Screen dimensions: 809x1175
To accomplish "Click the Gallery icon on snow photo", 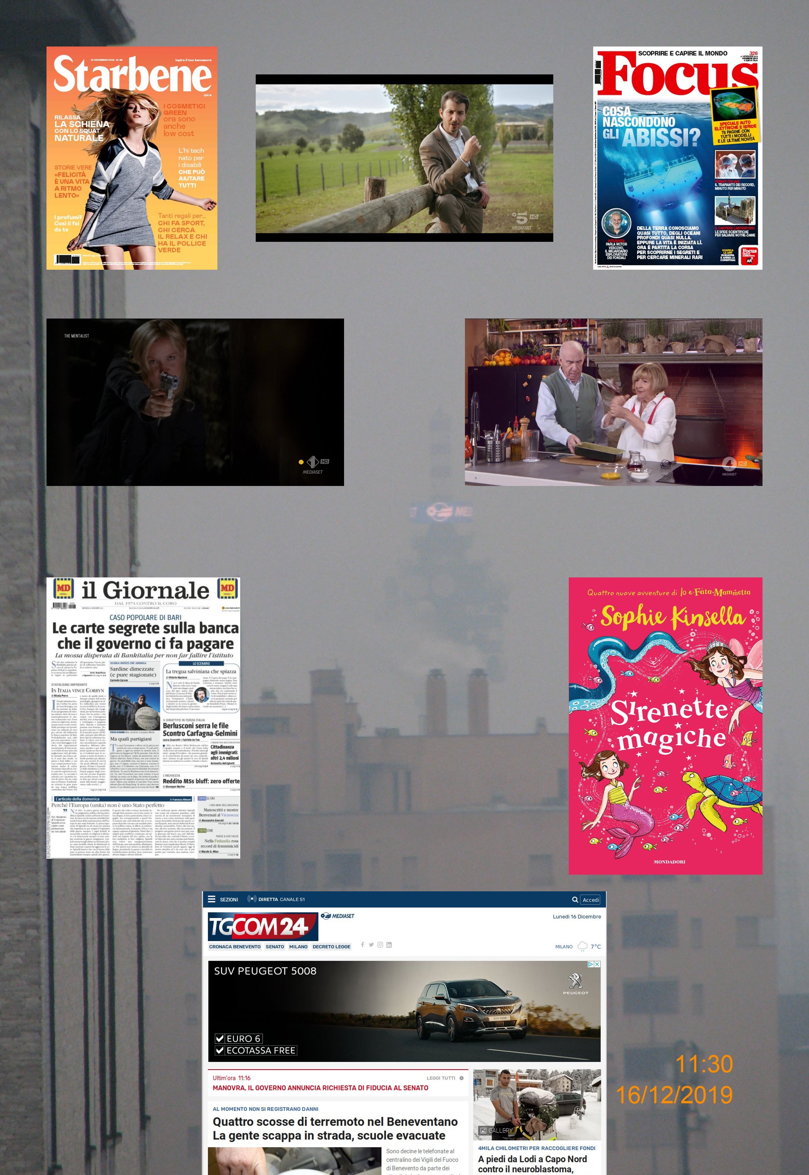I will pyautogui.click(x=484, y=1130).
